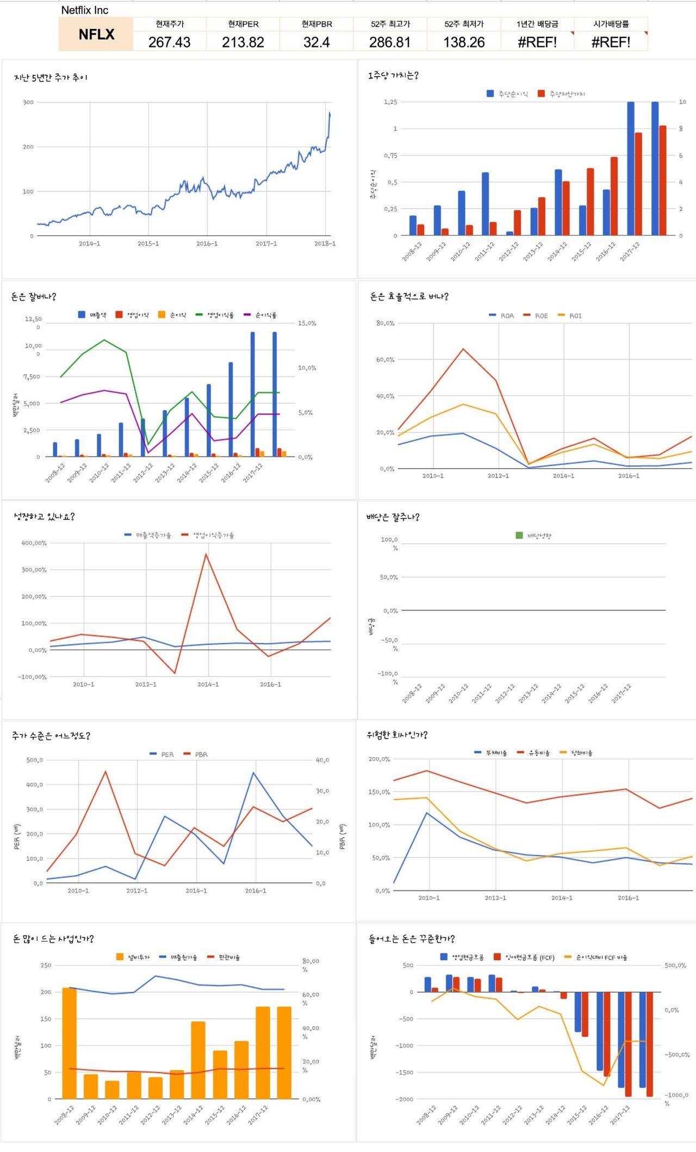Click the red note marker on 시가배당률 cell
The image size is (696, 1152).
coord(645,33)
